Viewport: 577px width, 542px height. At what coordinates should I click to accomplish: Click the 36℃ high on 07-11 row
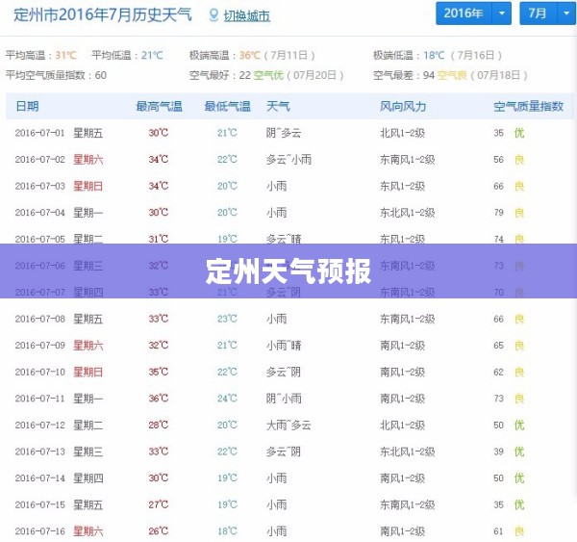pyautogui.click(x=159, y=399)
